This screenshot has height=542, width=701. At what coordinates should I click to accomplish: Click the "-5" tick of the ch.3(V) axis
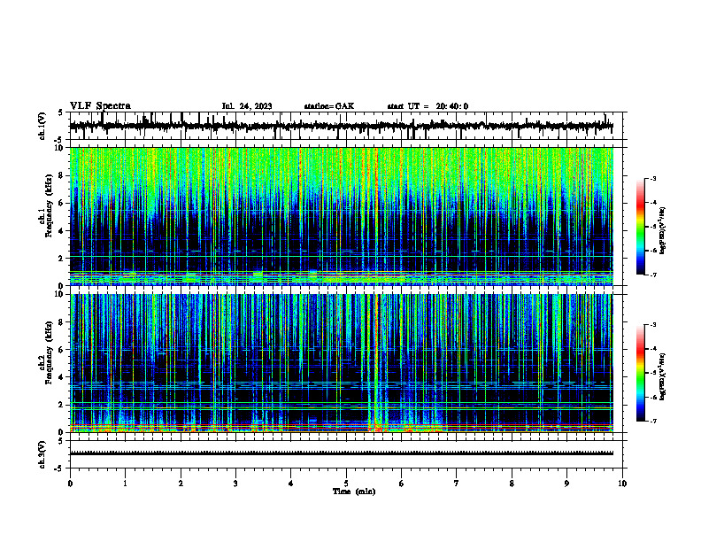coord(60,468)
